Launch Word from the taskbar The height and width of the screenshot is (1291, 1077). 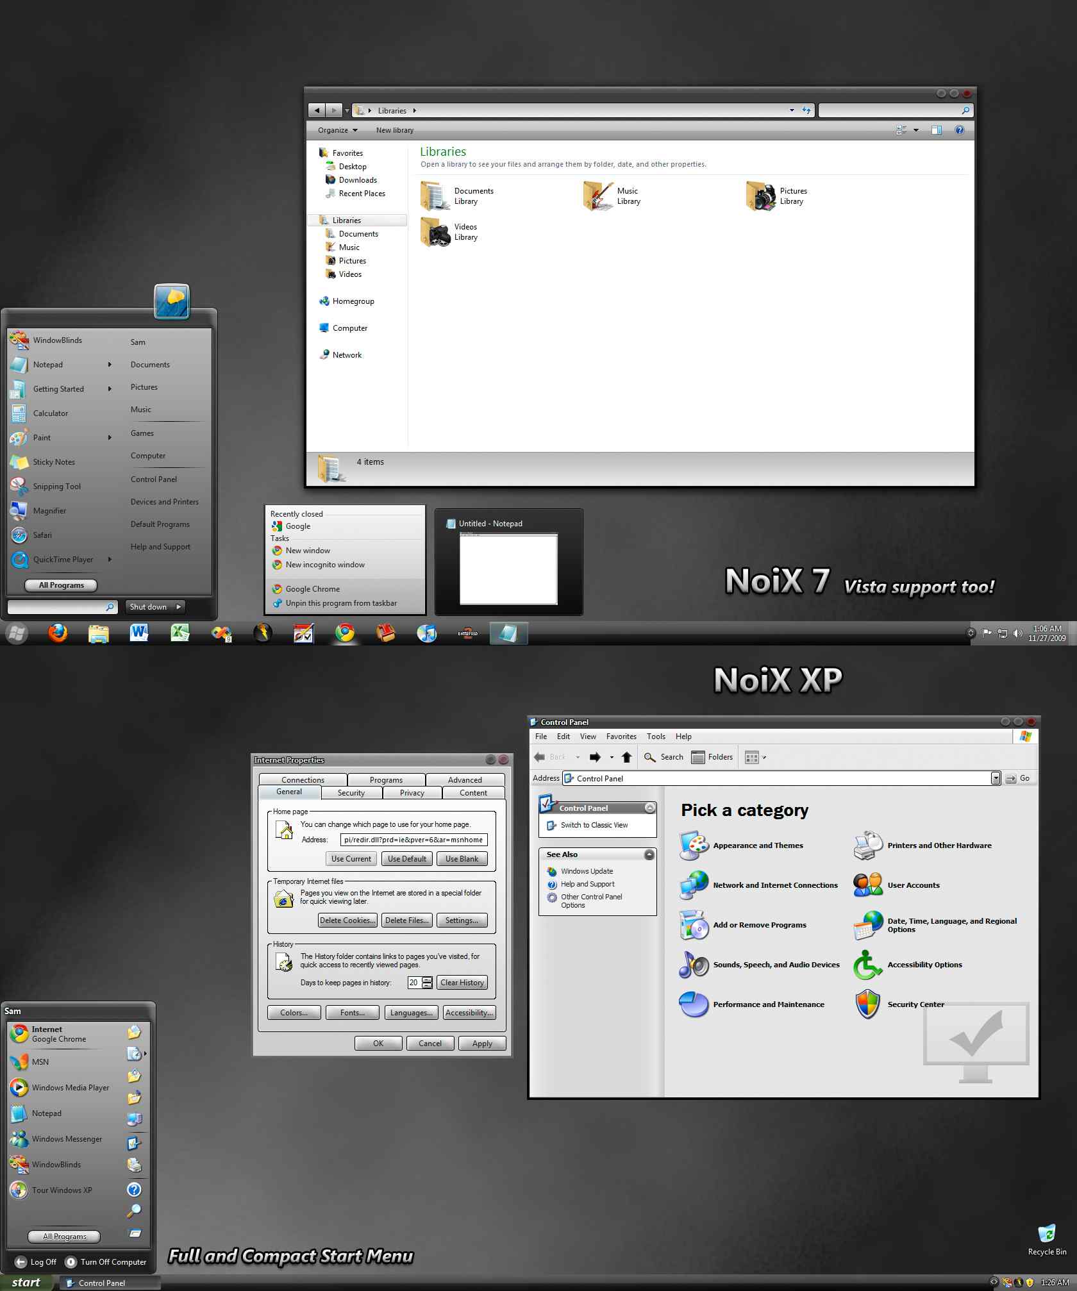(139, 633)
